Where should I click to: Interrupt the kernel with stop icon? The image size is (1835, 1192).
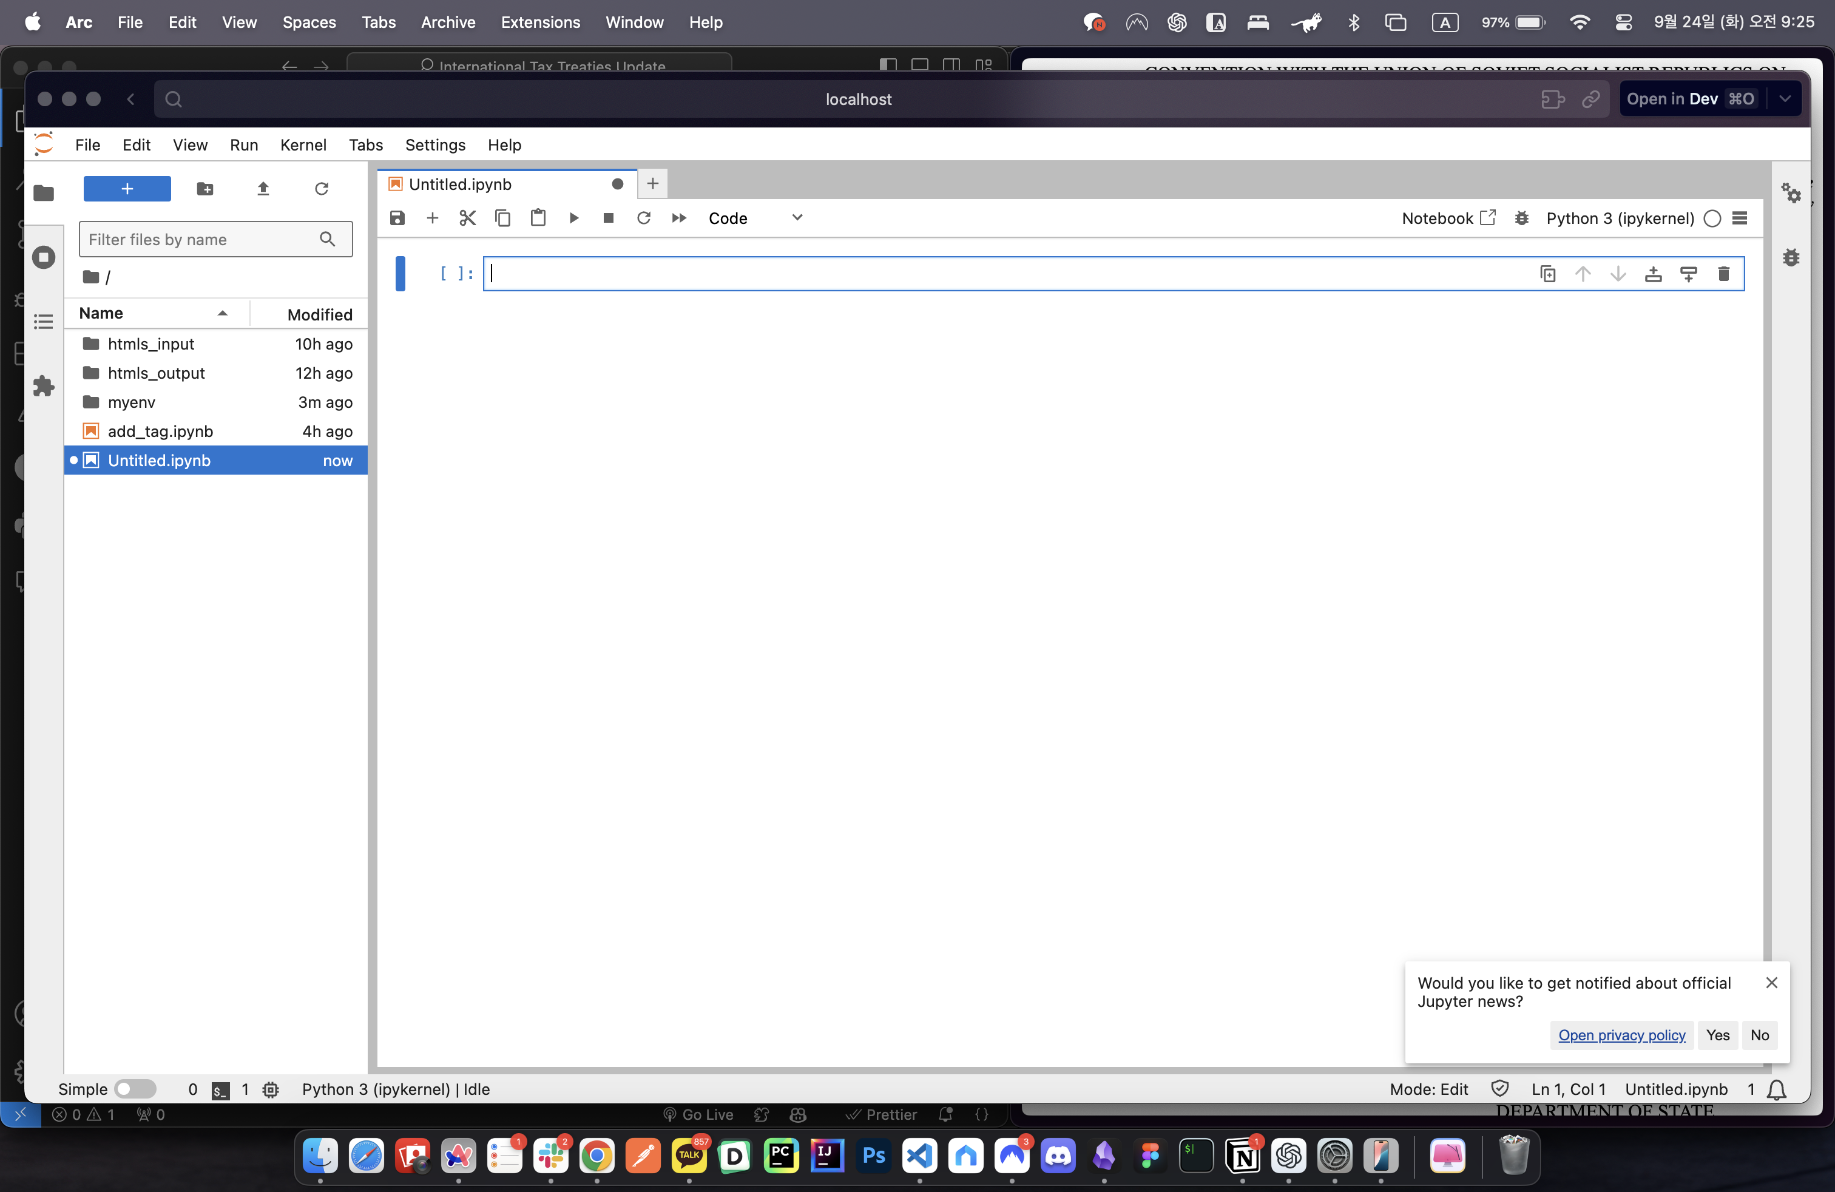coord(608,218)
